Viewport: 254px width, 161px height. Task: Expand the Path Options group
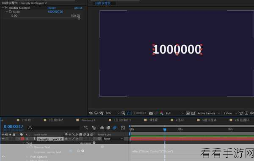(27, 157)
